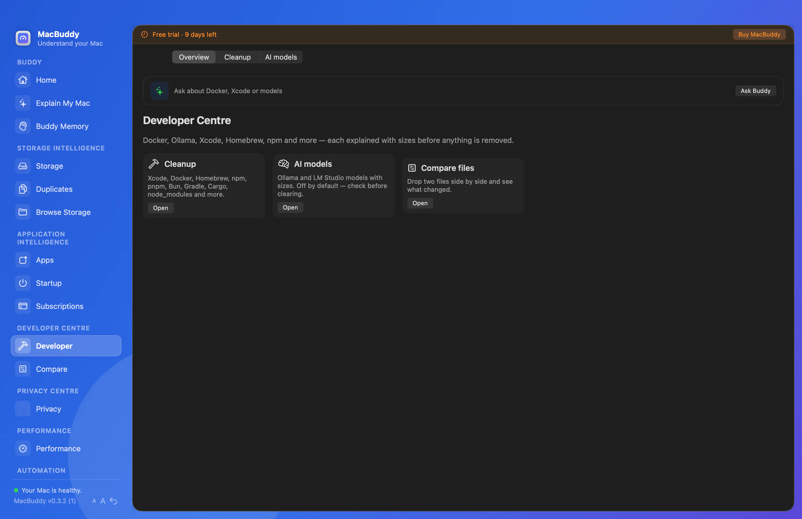Click the "PRIVACY CENTRE" section header

point(48,391)
